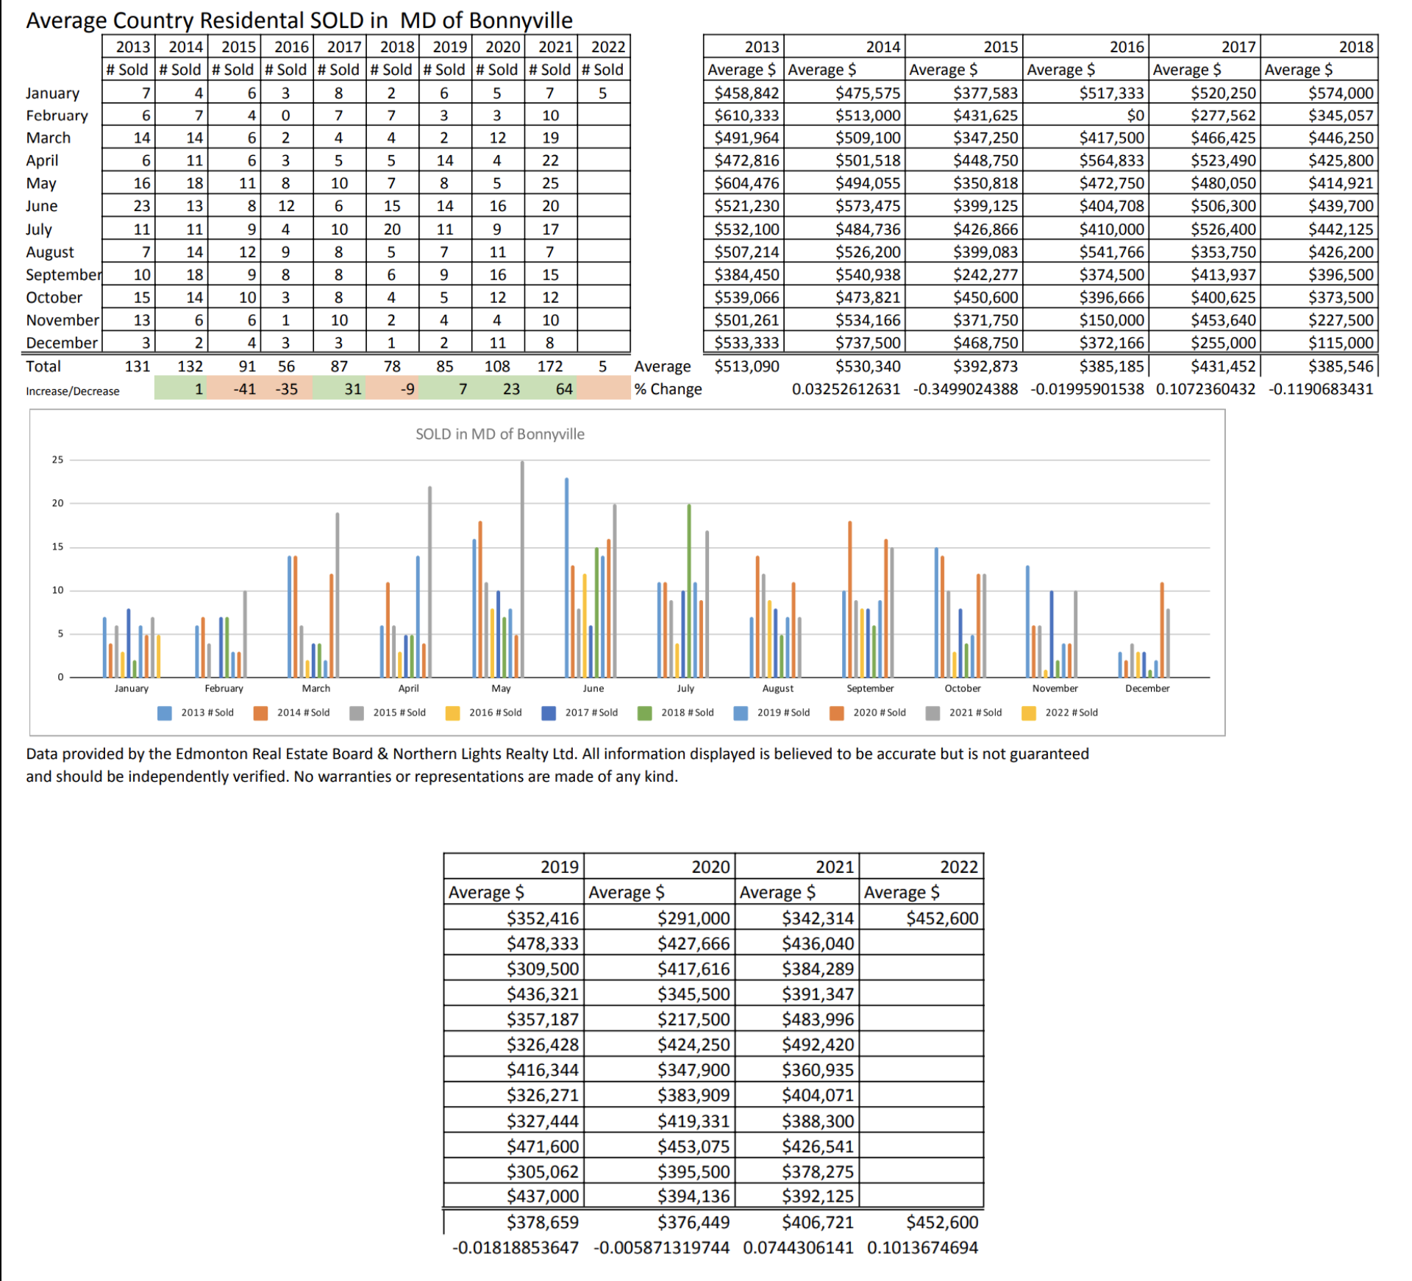Click the 25 value on the chart y-axis
Image resolution: width=1412 pixels, height=1281 pixels.
coord(57,460)
